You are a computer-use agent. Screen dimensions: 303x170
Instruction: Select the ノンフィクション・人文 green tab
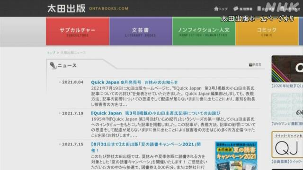pyautogui.click(x=204, y=31)
